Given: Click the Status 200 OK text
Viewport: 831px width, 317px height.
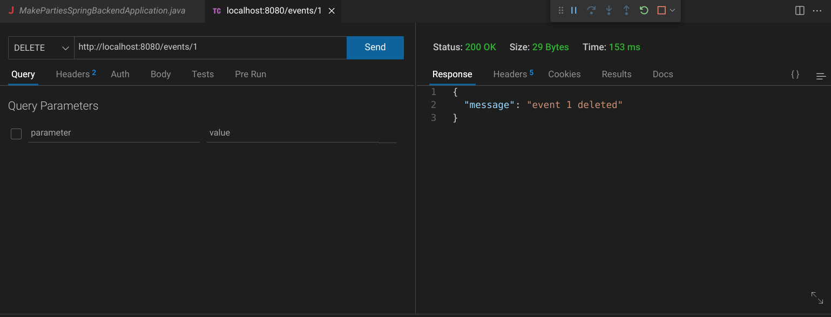Looking at the screenshot, I should 464,48.
